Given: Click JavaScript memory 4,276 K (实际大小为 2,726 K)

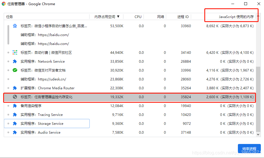Looking at the screenshot, I should tap(230, 79).
